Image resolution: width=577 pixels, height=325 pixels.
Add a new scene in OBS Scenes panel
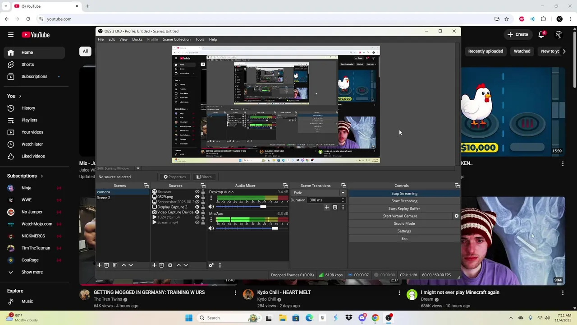coord(100,265)
